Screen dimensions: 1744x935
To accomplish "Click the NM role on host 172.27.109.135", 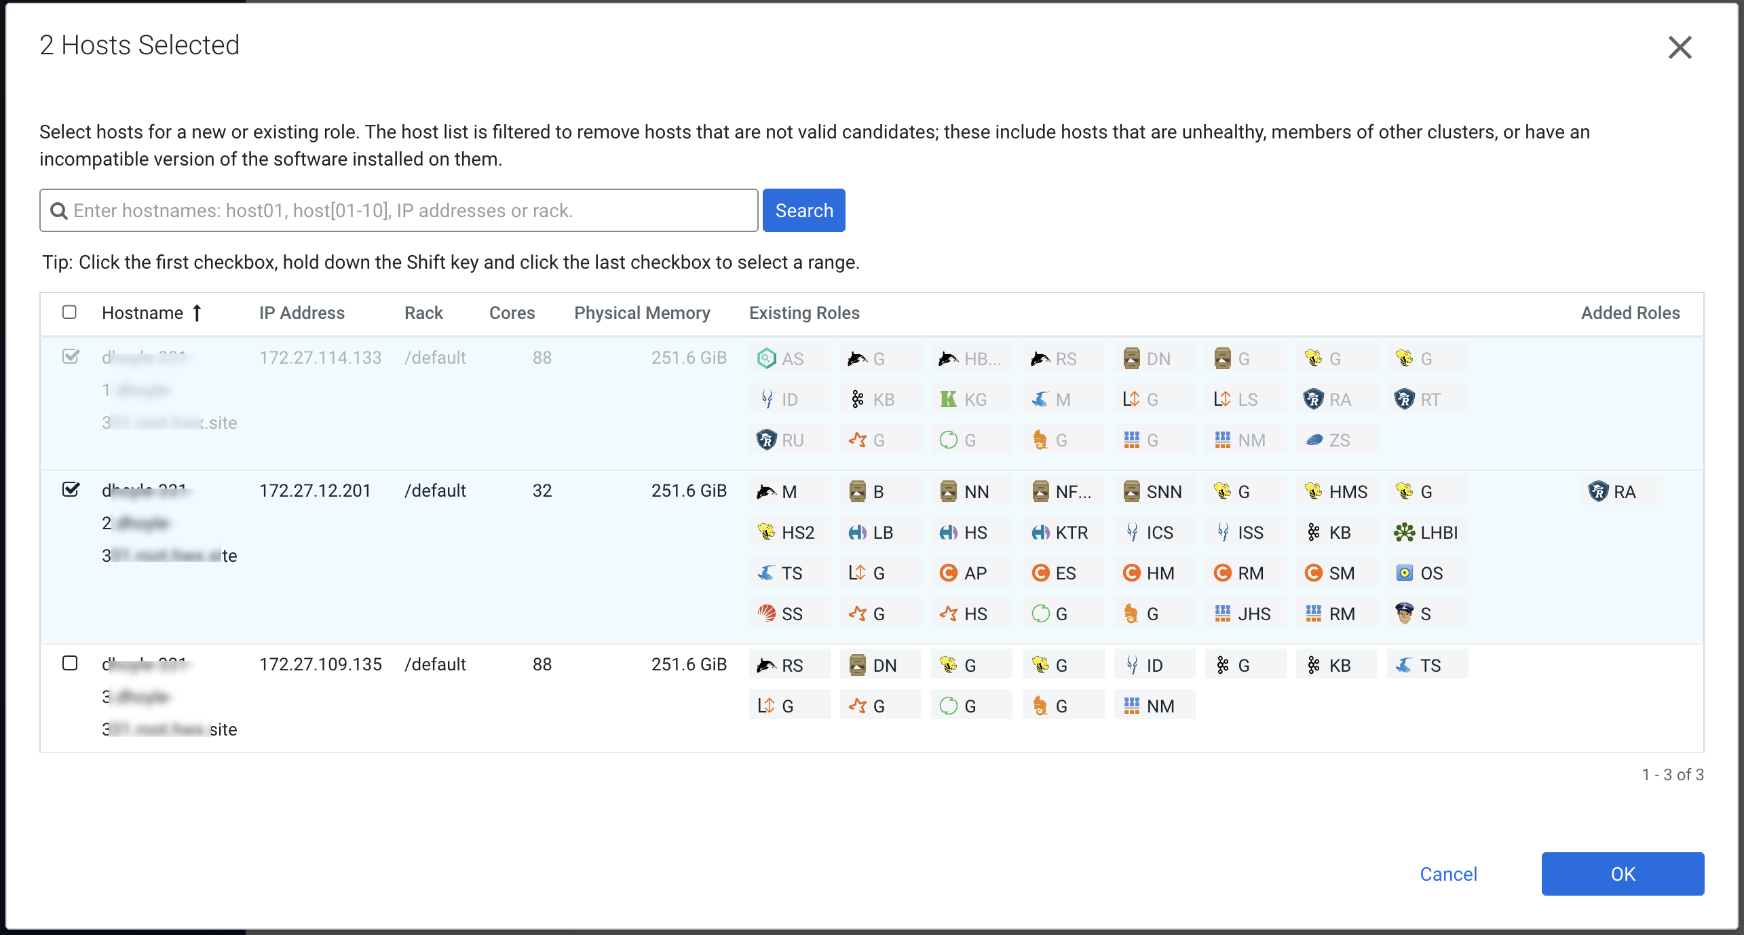I will (1153, 706).
